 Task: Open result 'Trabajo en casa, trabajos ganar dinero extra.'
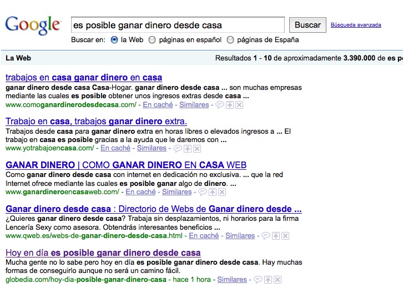[97, 121]
